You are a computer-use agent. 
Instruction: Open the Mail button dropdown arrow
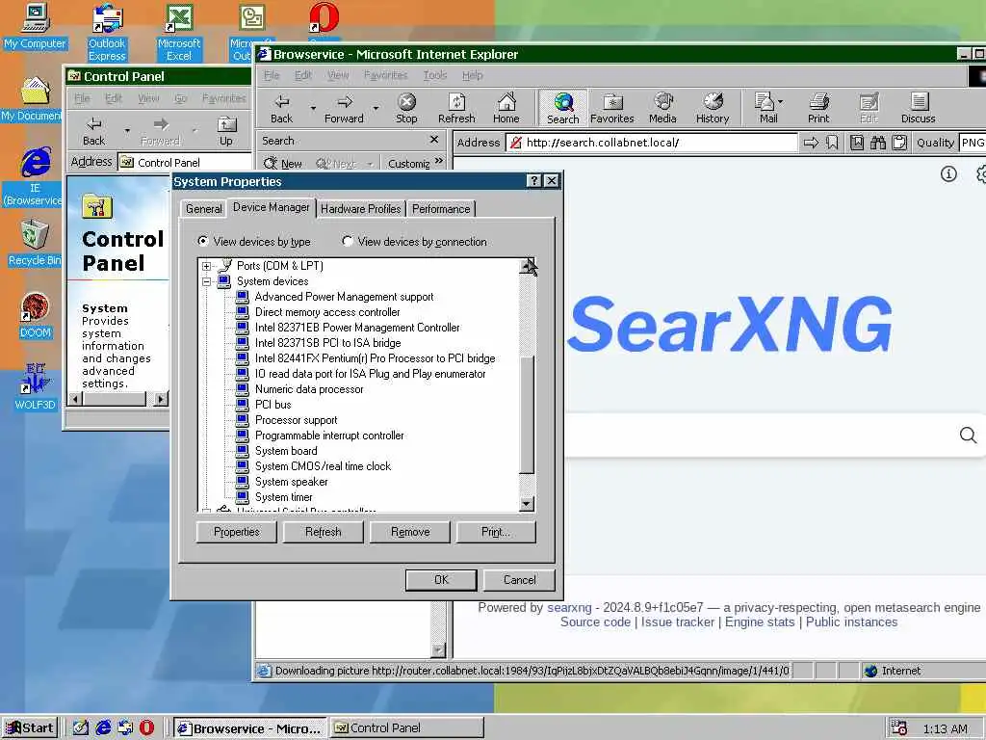[x=780, y=100]
